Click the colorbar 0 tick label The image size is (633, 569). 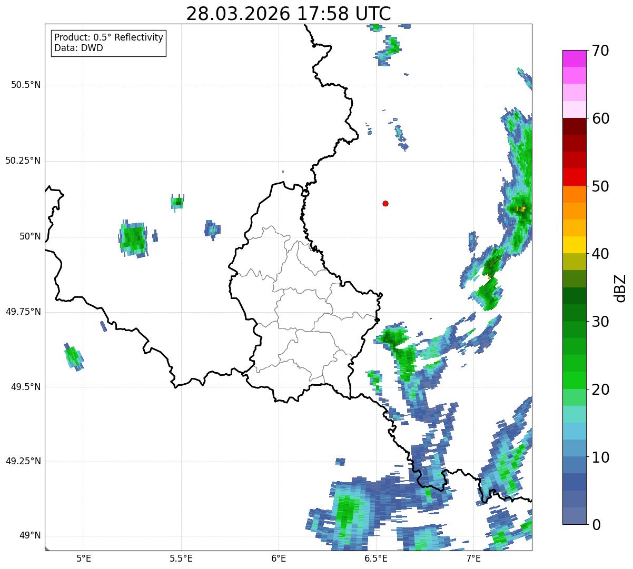(596, 525)
